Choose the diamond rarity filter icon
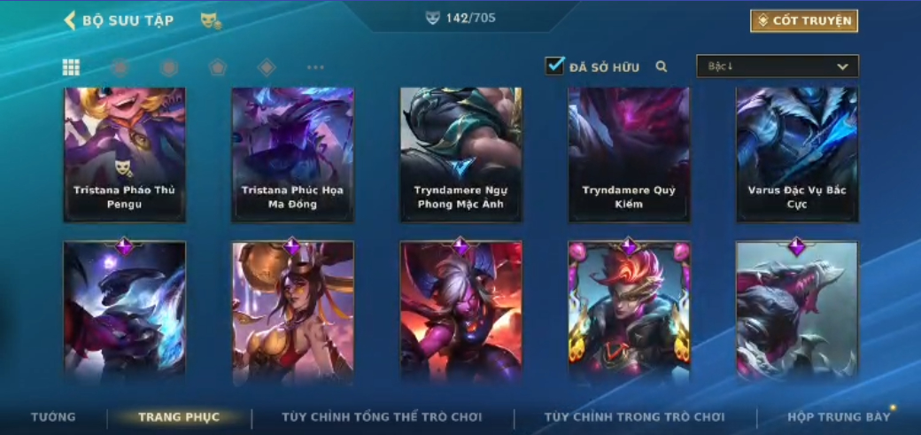 point(267,67)
